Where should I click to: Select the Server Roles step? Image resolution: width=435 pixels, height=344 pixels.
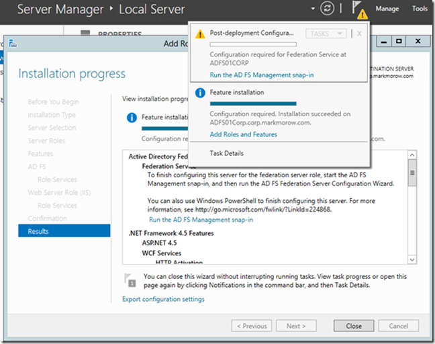click(46, 141)
